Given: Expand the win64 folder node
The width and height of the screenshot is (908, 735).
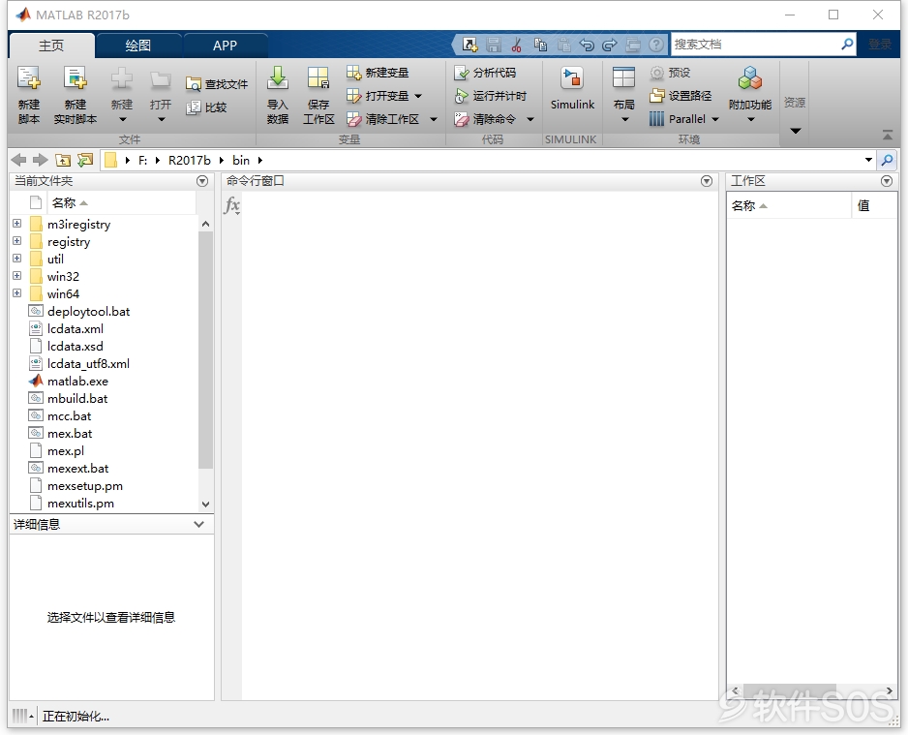Looking at the screenshot, I should pos(16,293).
